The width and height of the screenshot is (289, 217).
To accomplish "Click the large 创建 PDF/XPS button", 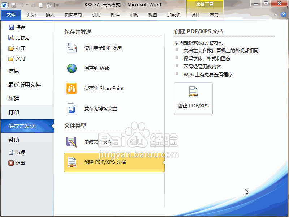I will [193, 98].
